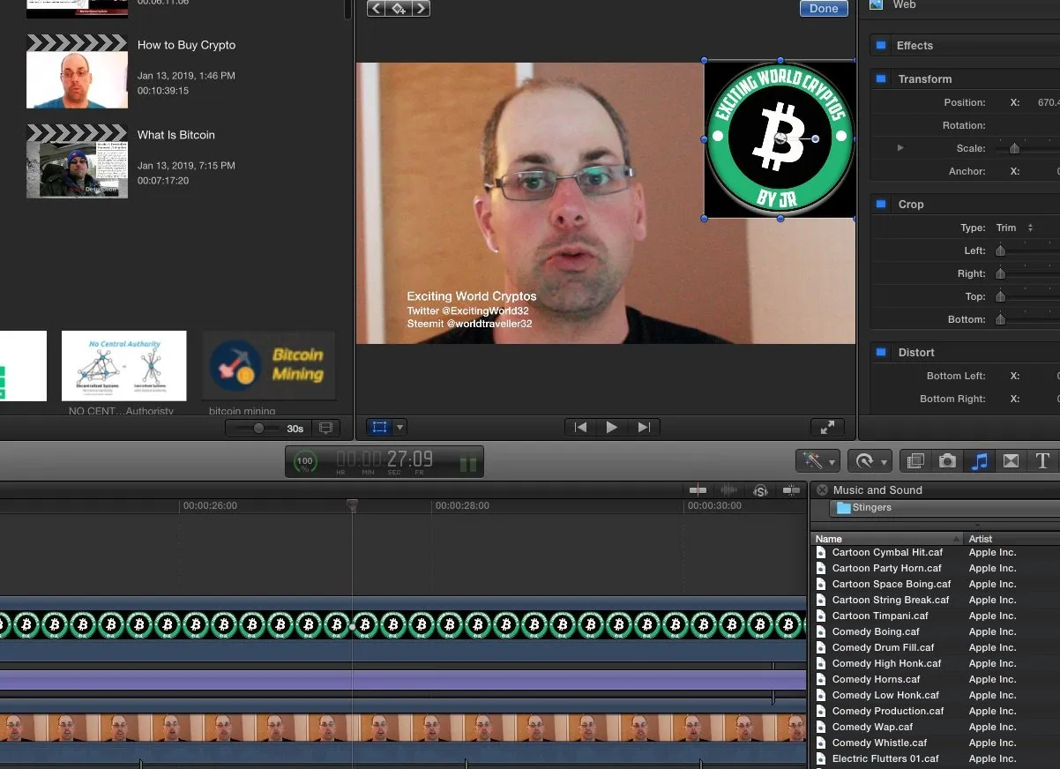
Task: Show the Photos browser camera icon
Action: [947, 460]
